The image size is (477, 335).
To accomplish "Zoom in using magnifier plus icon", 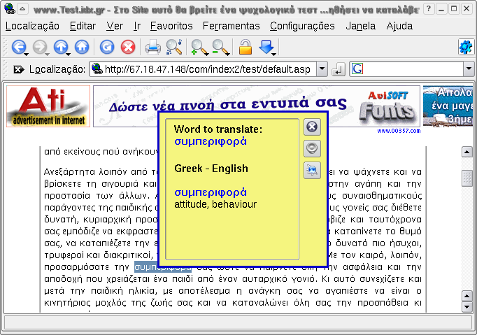I will (x=199, y=48).
